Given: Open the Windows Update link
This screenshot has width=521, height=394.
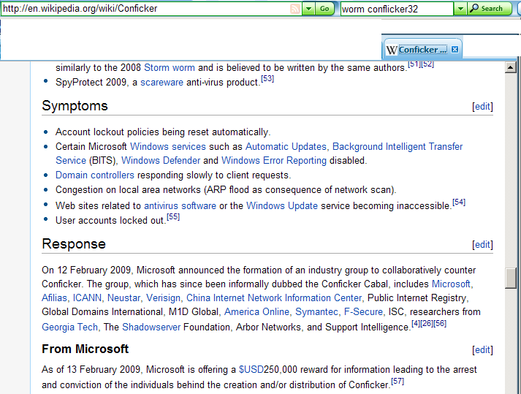Looking at the screenshot, I should pyautogui.click(x=282, y=206).
